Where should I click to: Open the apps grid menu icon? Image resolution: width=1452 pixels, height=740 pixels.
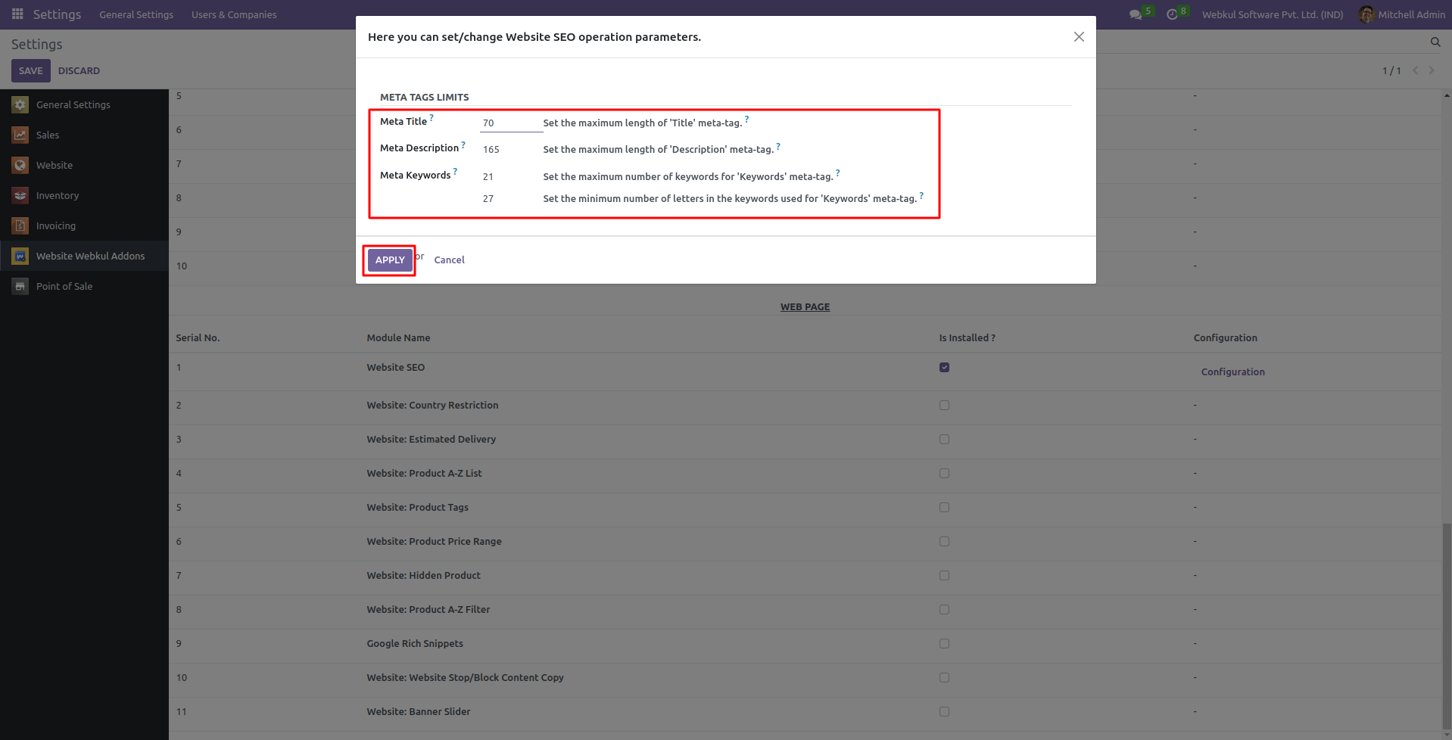click(17, 14)
